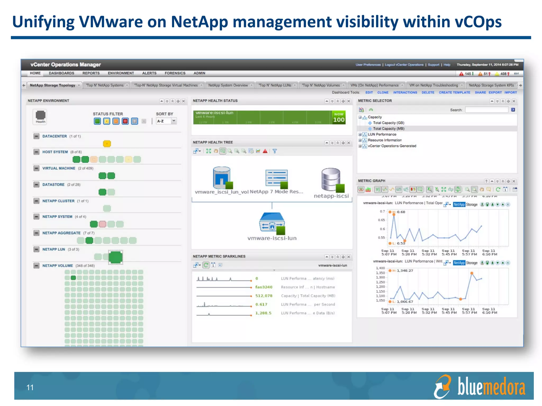This screenshot has width=542, height=406.
Task: Open the netapp-iscsi datastore node
Action: (x=333, y=180)
